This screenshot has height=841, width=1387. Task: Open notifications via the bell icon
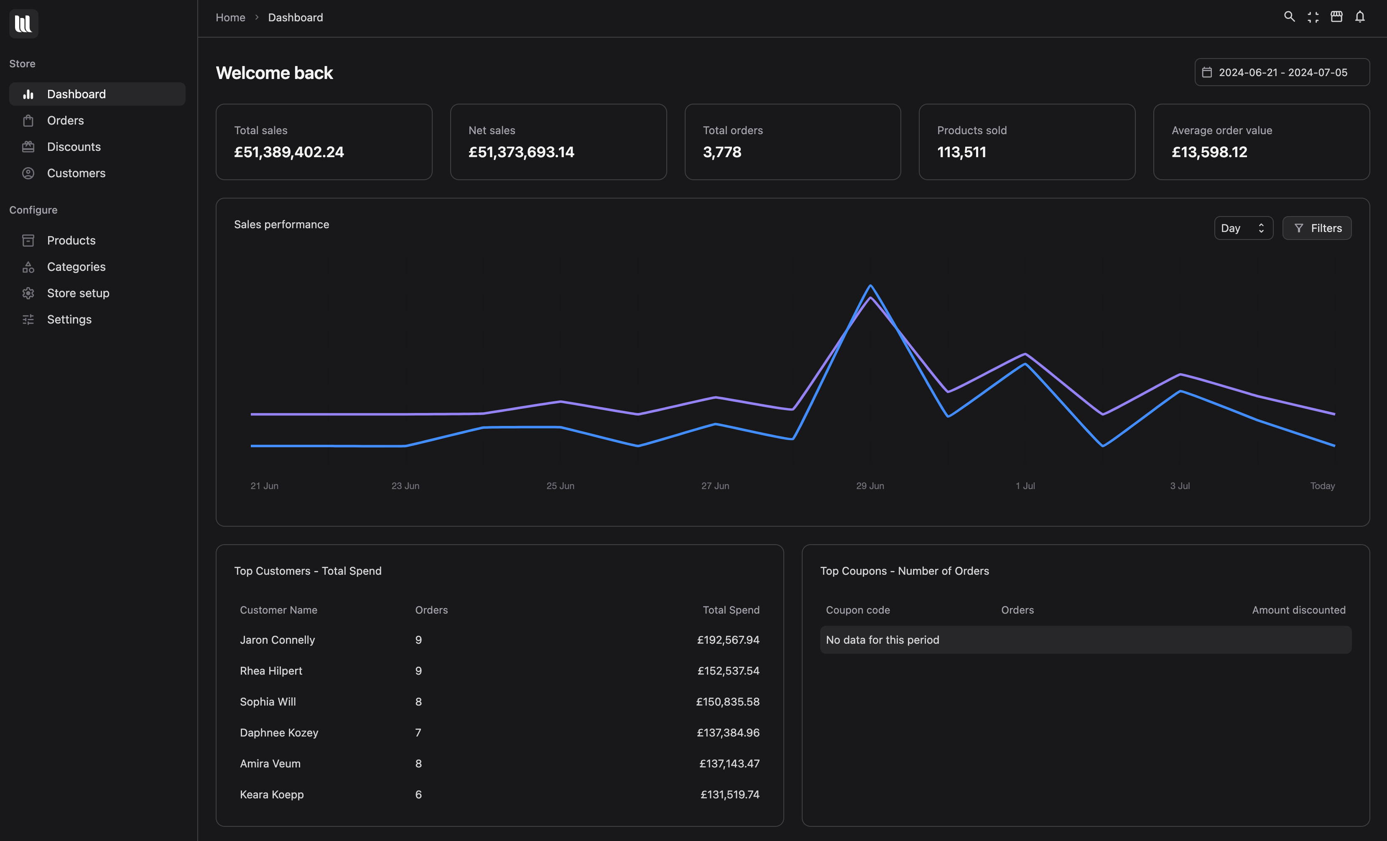tap(1359, 17)
